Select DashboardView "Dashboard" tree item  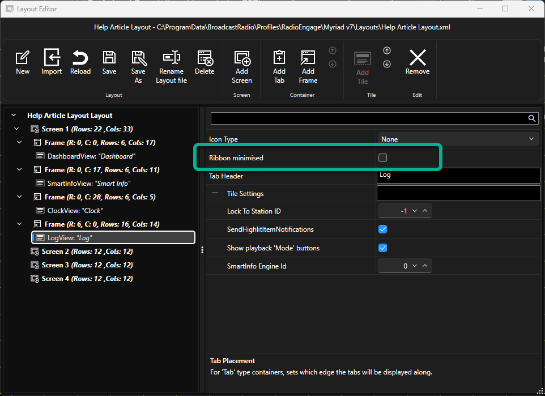[86, 156]
